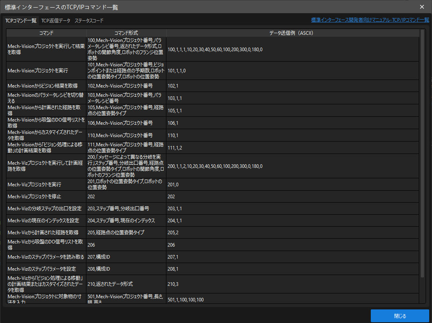
Task: Select the Mech-Vizプロジェクトを停止 command cell
Action: coord(46,197)
